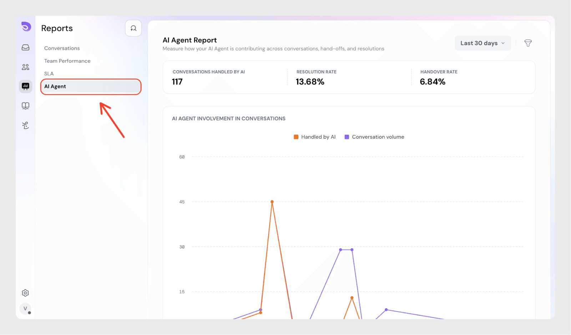
Task: Click the purple Conversation volume swatch
Action: click(x=347, y=137)
